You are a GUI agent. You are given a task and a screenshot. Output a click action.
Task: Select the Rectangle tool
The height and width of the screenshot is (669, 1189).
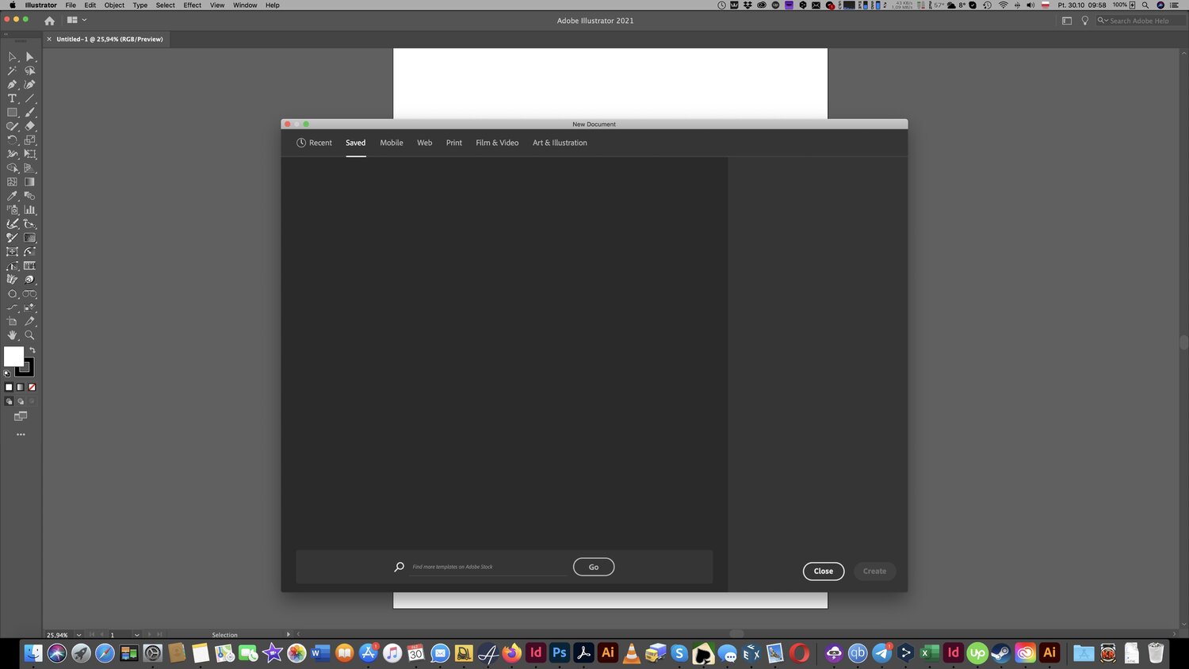coord(12,113)
